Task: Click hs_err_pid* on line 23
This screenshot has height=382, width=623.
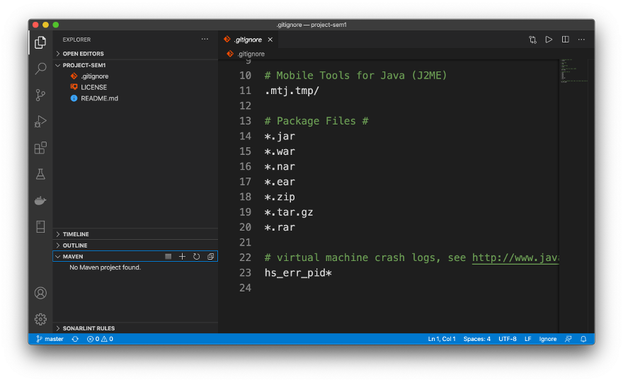Action: click(298, 273)
